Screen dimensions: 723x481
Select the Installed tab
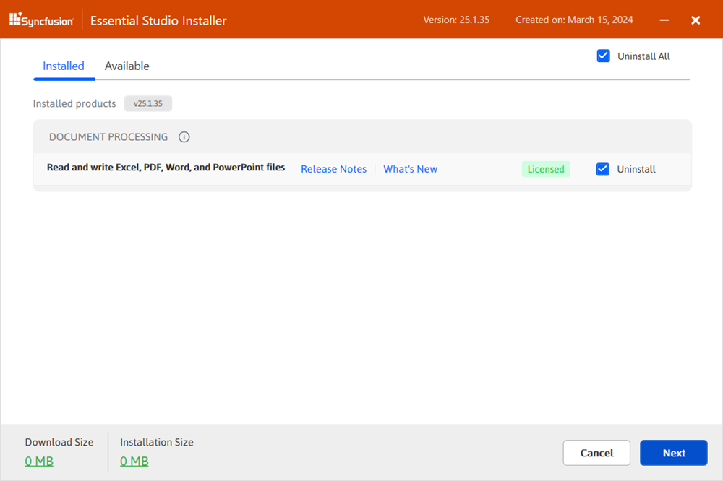[x=64, y=66]
